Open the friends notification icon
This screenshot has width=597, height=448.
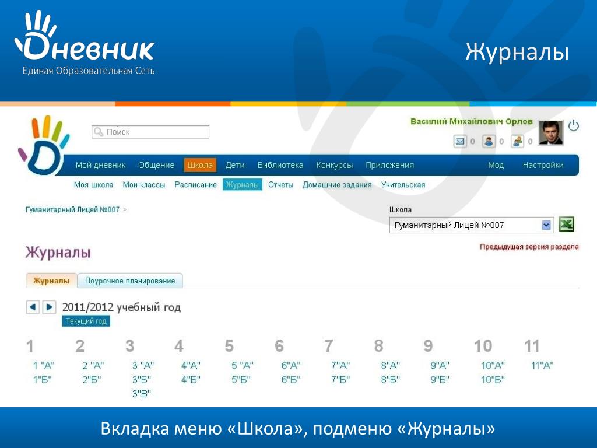pyautogui.click(x=489, y=141)
